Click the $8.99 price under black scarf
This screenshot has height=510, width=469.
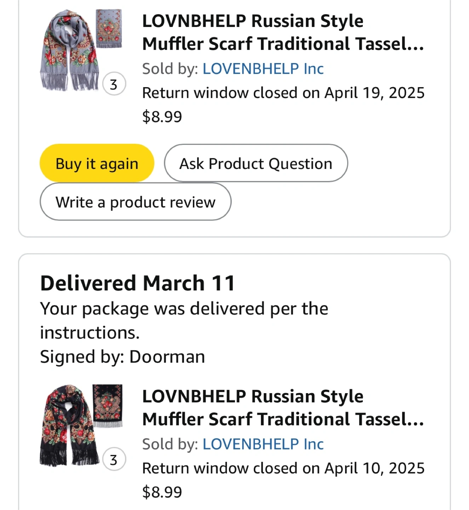tap(162, 492)
